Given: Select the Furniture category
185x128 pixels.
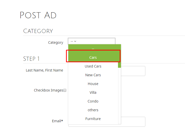Looking at the screenshot, I should click(93, 119).
